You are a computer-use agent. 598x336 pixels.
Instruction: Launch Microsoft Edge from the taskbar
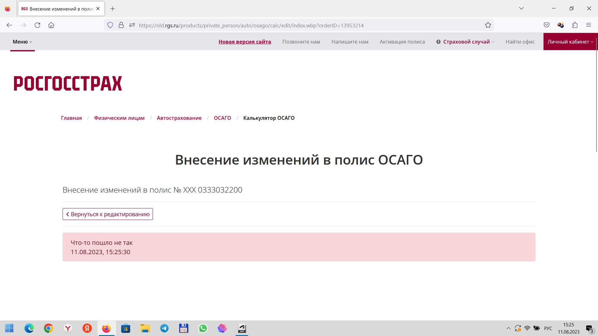pyautogui.click(x=29, y=328)
